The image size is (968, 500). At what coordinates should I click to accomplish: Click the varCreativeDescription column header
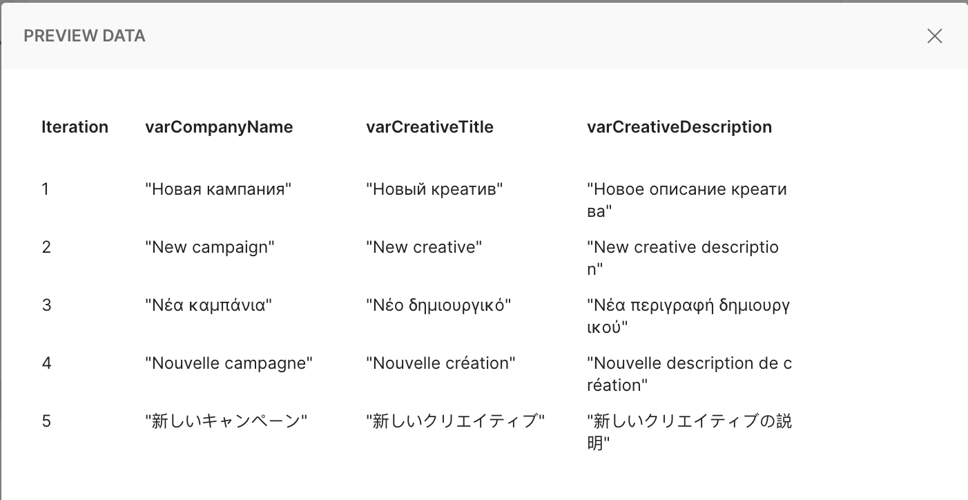click(x=679, y=127)
